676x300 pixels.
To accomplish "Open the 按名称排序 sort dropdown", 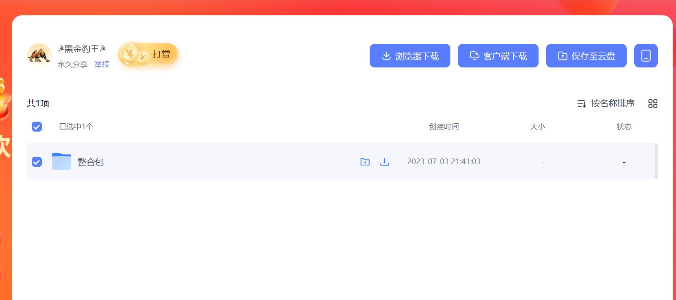I will tap(606, 103).
